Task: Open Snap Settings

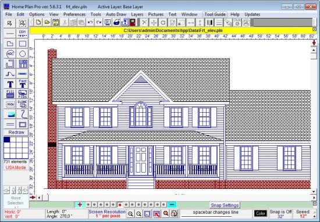Action: [225, 205]
